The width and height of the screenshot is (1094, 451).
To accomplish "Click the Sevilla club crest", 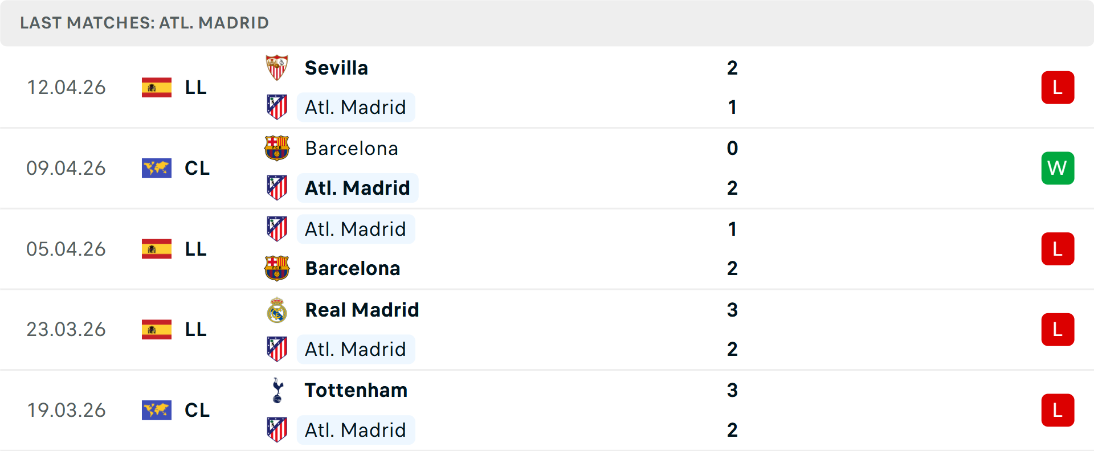I will (x=277, y=67).
